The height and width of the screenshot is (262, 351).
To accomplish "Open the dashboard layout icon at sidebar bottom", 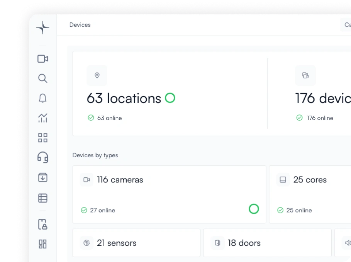I will click(x=42, y=244).
